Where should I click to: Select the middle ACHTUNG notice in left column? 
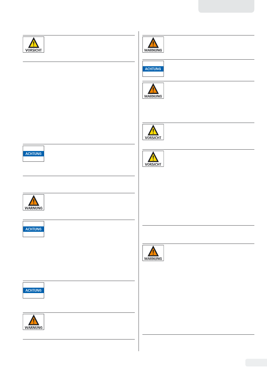[33, 229]
